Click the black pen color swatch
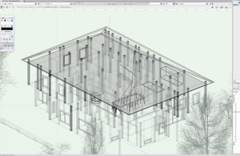 [7, 29]
